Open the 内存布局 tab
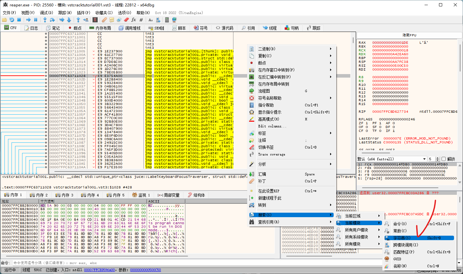 100,28
